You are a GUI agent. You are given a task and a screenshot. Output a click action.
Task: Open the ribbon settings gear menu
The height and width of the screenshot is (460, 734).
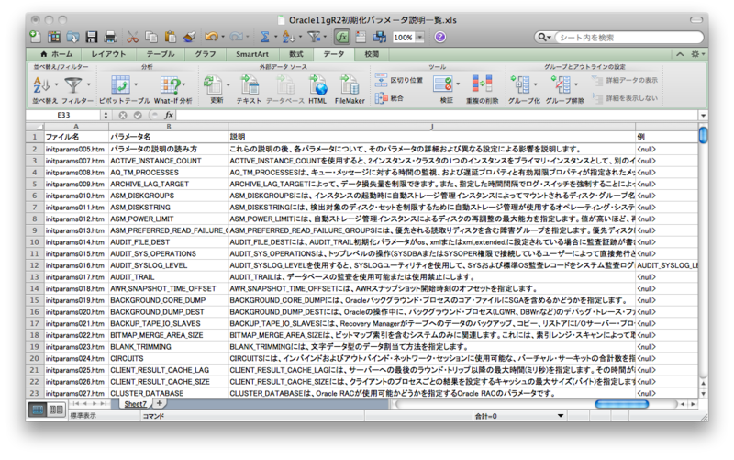697,54
